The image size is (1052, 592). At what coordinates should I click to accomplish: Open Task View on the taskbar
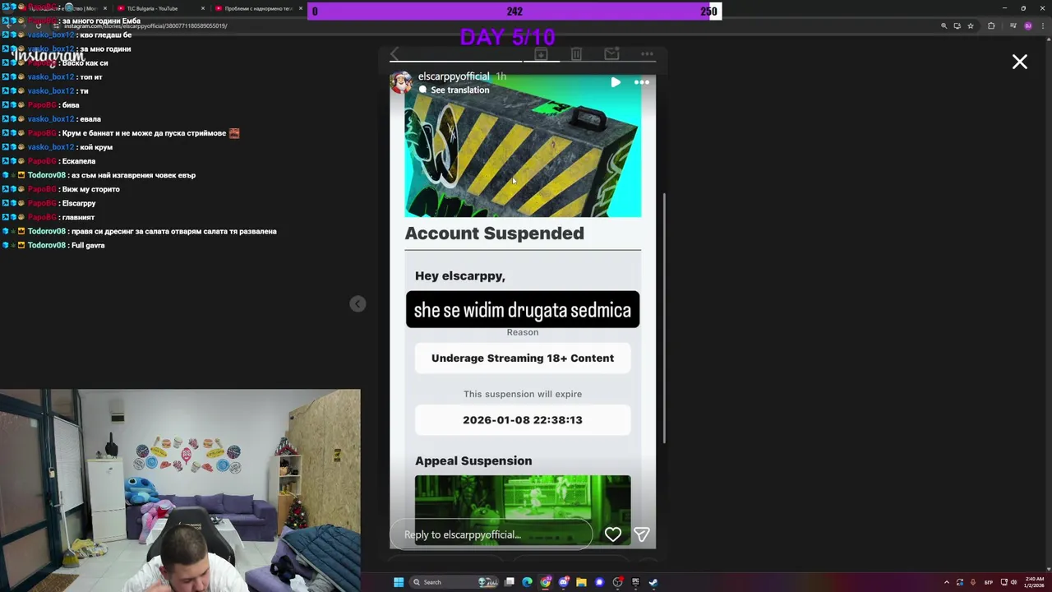(x=510, y=582)
